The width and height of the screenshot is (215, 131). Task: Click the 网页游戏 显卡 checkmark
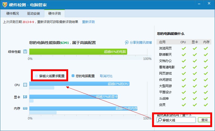[195, 73]
